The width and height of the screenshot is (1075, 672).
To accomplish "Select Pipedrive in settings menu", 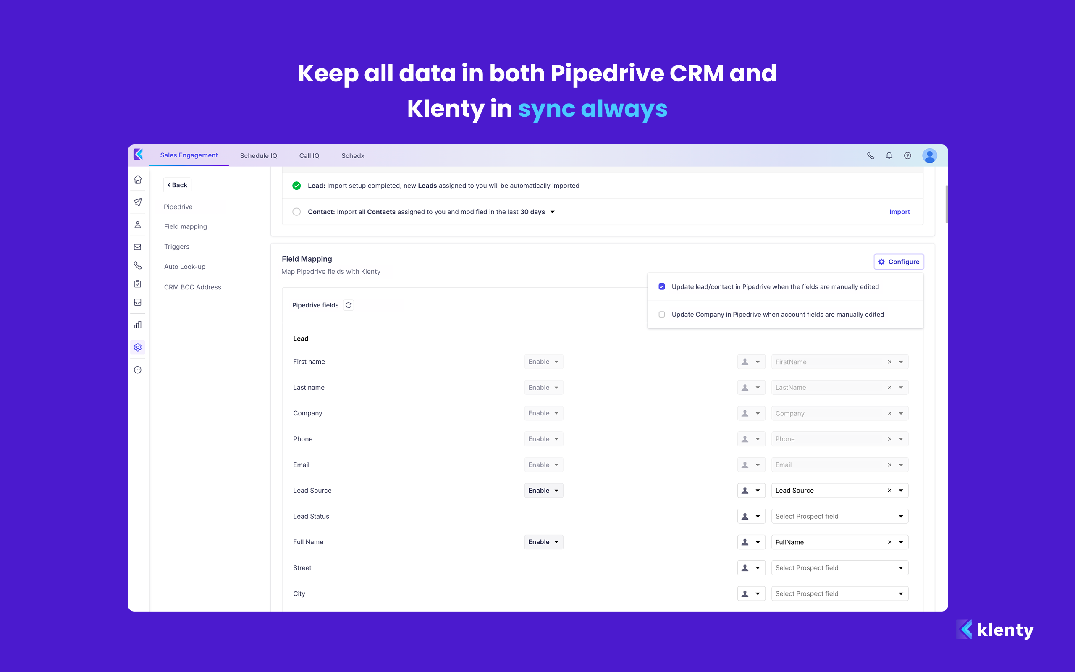I will 178,207.
